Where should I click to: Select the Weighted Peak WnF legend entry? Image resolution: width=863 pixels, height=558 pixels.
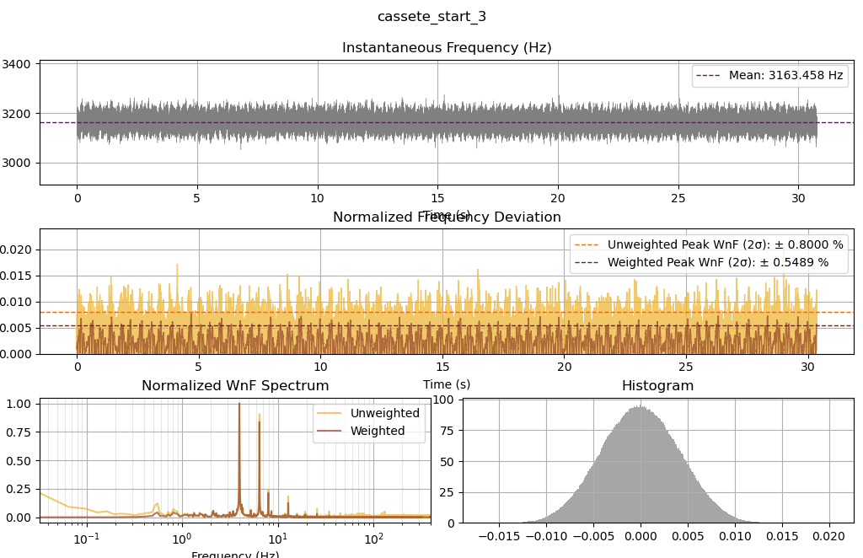[701, 262]
